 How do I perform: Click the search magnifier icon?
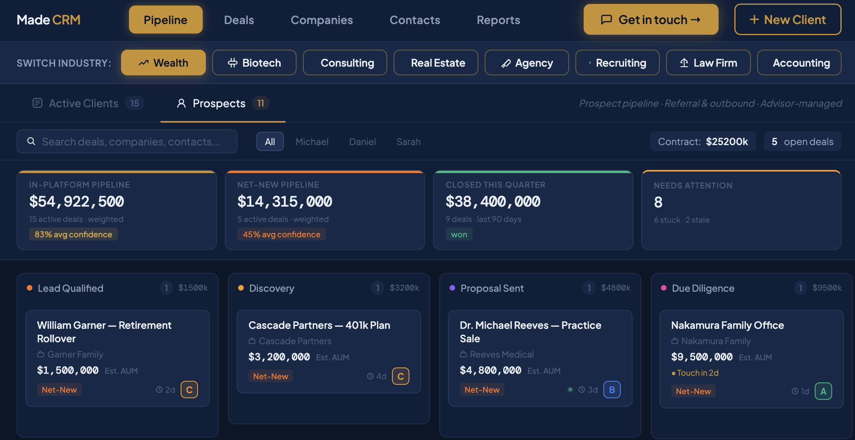pos(31,141)
